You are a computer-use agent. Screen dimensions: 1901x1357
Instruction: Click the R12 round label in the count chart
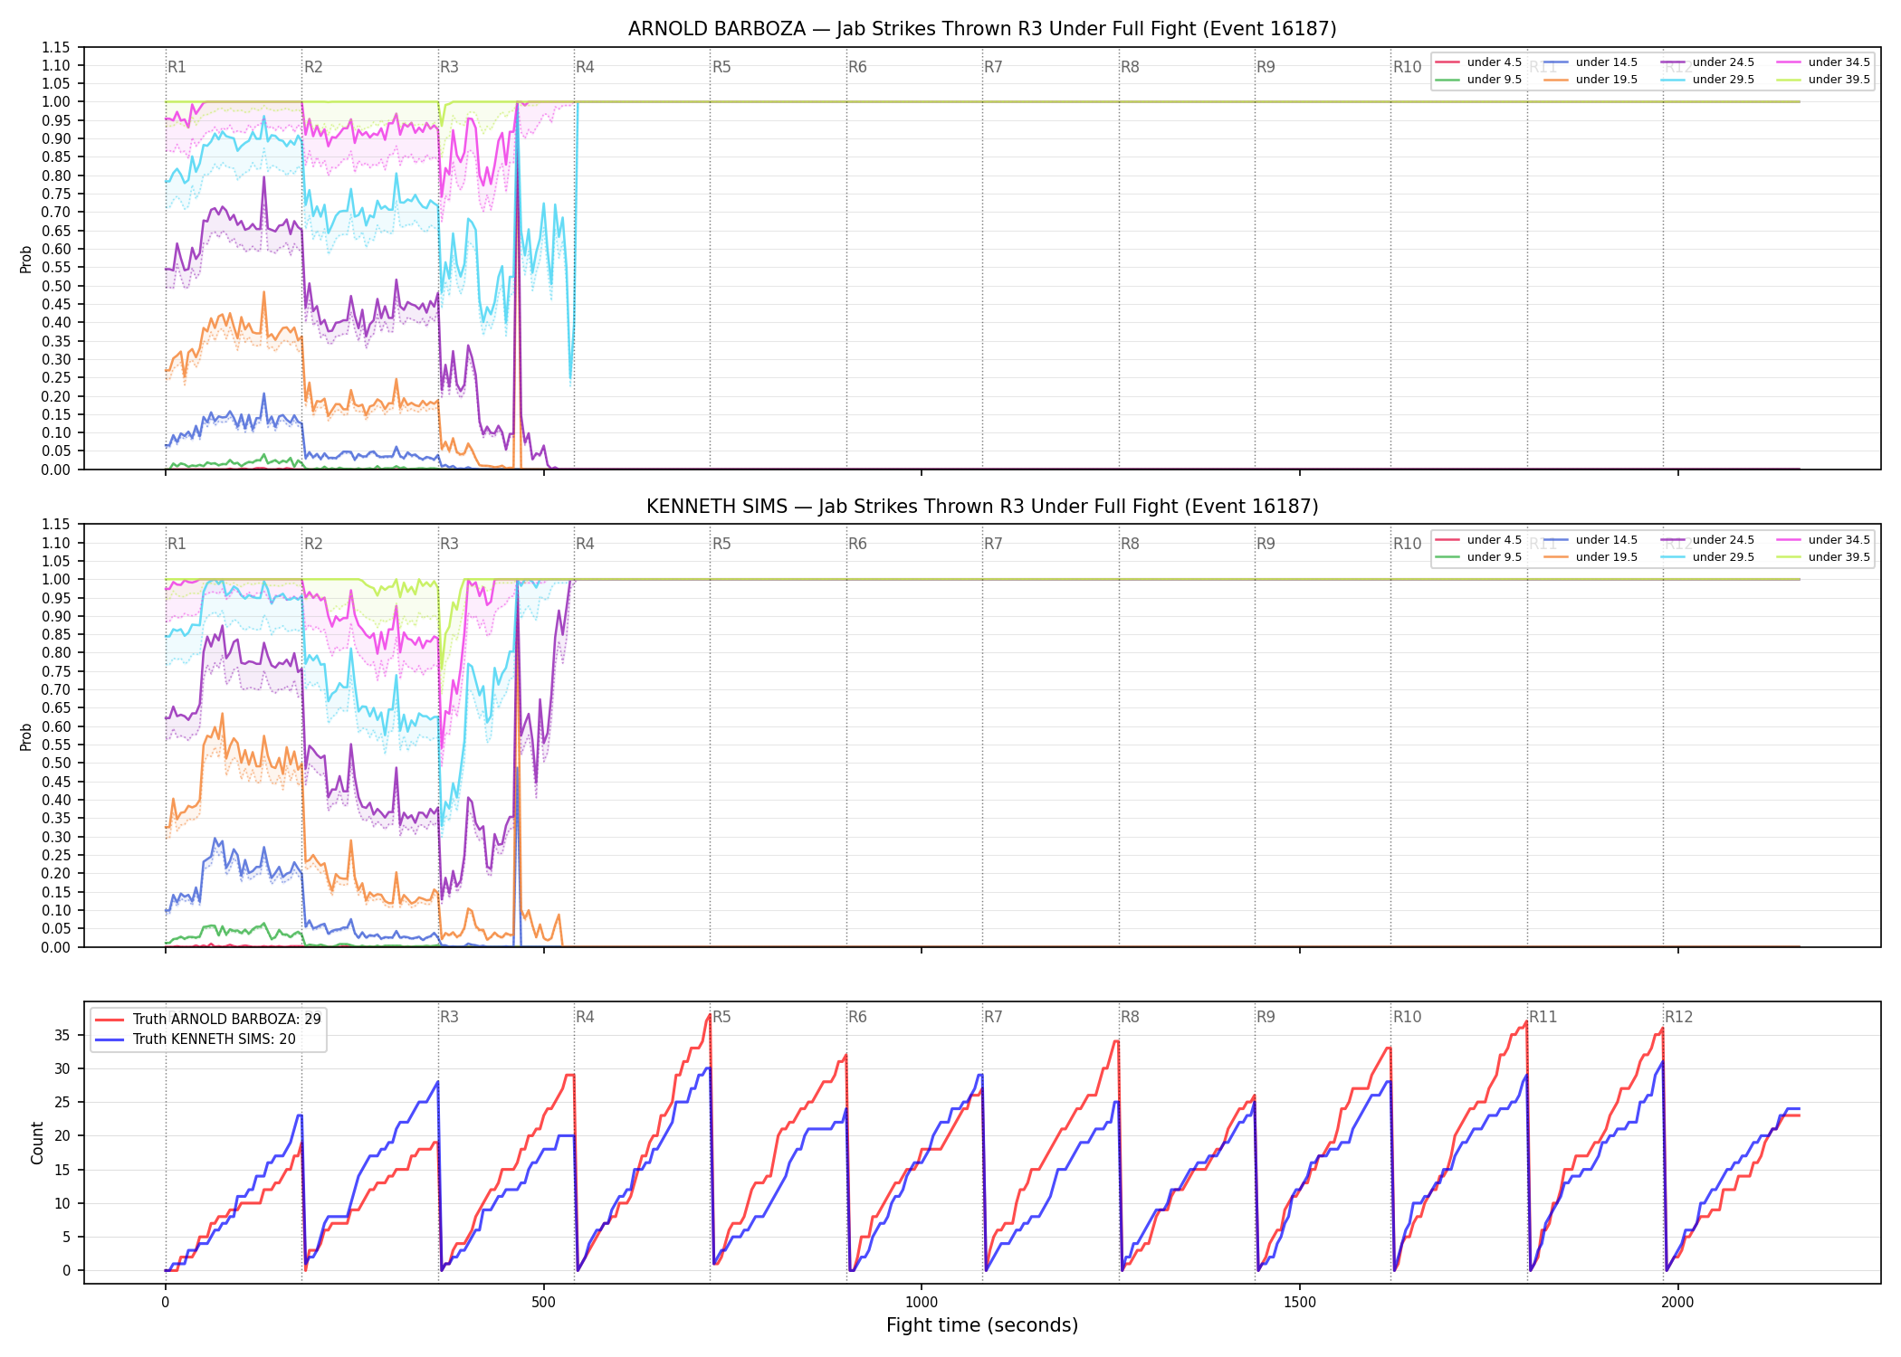pyautogui.click(x=1678, y=1017)
